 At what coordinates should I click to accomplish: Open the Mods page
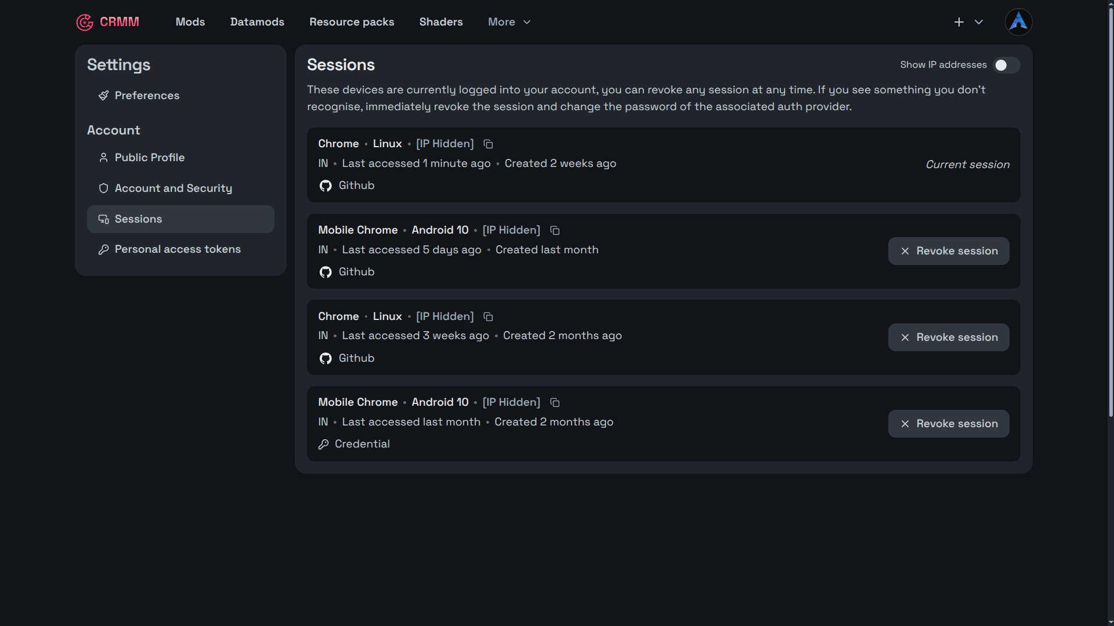190,22
